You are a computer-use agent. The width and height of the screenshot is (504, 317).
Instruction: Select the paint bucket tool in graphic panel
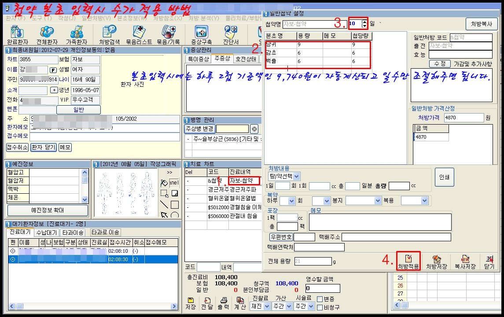tap(164, 182)
